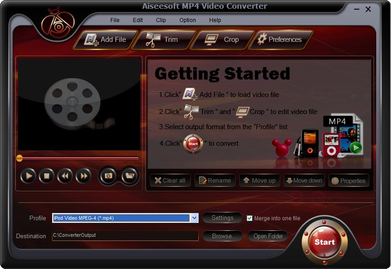Take a snapshot with the camera icon
Viewport: 391px width, 269px height.
coord(109,175)
